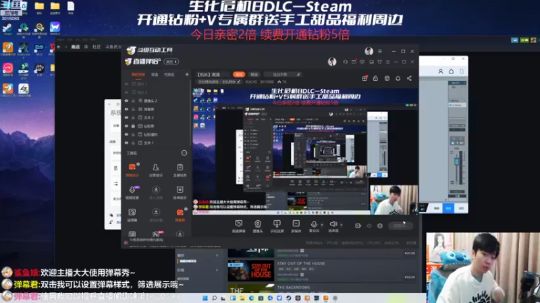
Task: Open 社区 menu in Steam window
Action: pyautogui.click(x=97, y=47)
